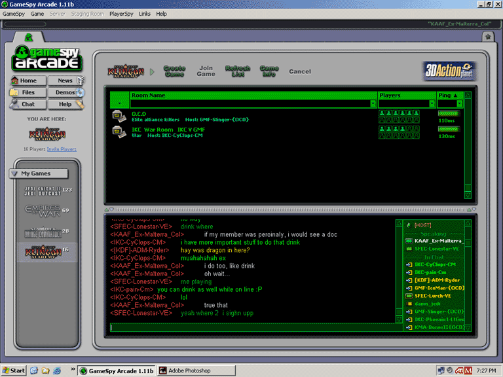Select GMF-IceMan-{OCD} in player list
503x377 pixels.
[439, 288]
